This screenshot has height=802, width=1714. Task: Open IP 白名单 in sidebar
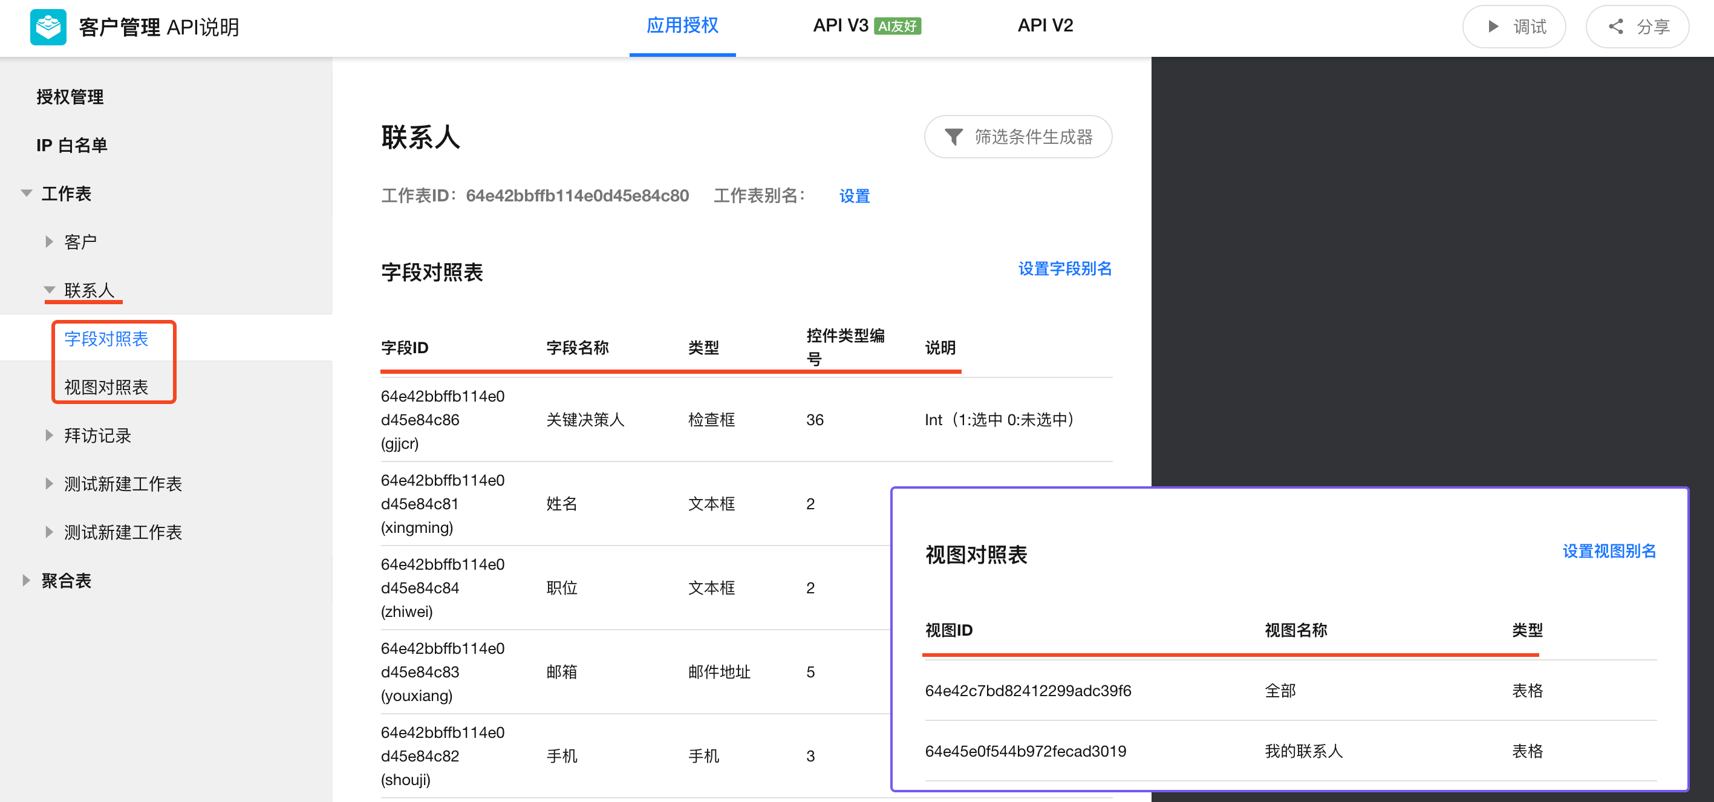pos(72,145)
